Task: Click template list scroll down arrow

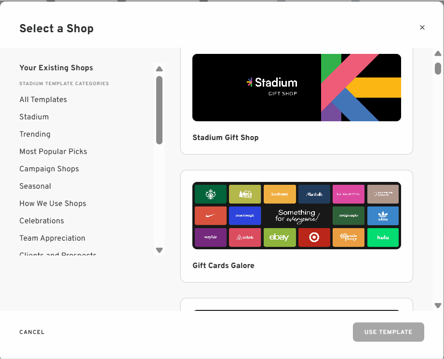Action: tap(438, 305)
